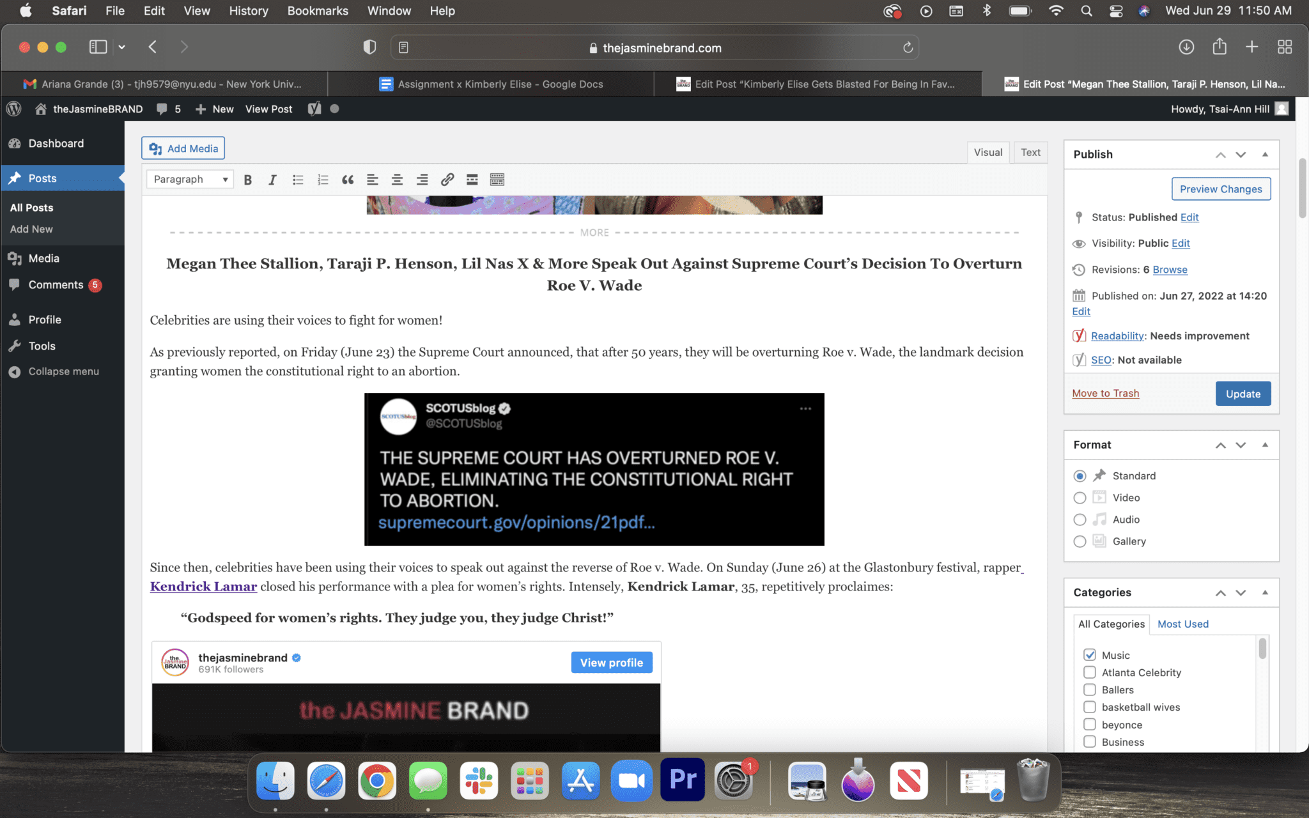Viewport: 1309px width, 818px height.
Task: Move the Format panel up
Action: coord(1221,445)
